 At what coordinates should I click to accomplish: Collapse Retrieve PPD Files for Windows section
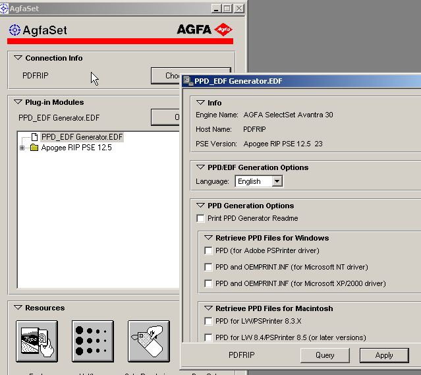pyautogui.click(x=209, y=238)
